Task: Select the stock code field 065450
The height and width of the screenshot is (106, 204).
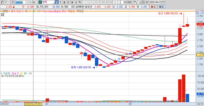Action: pos(20,2)
